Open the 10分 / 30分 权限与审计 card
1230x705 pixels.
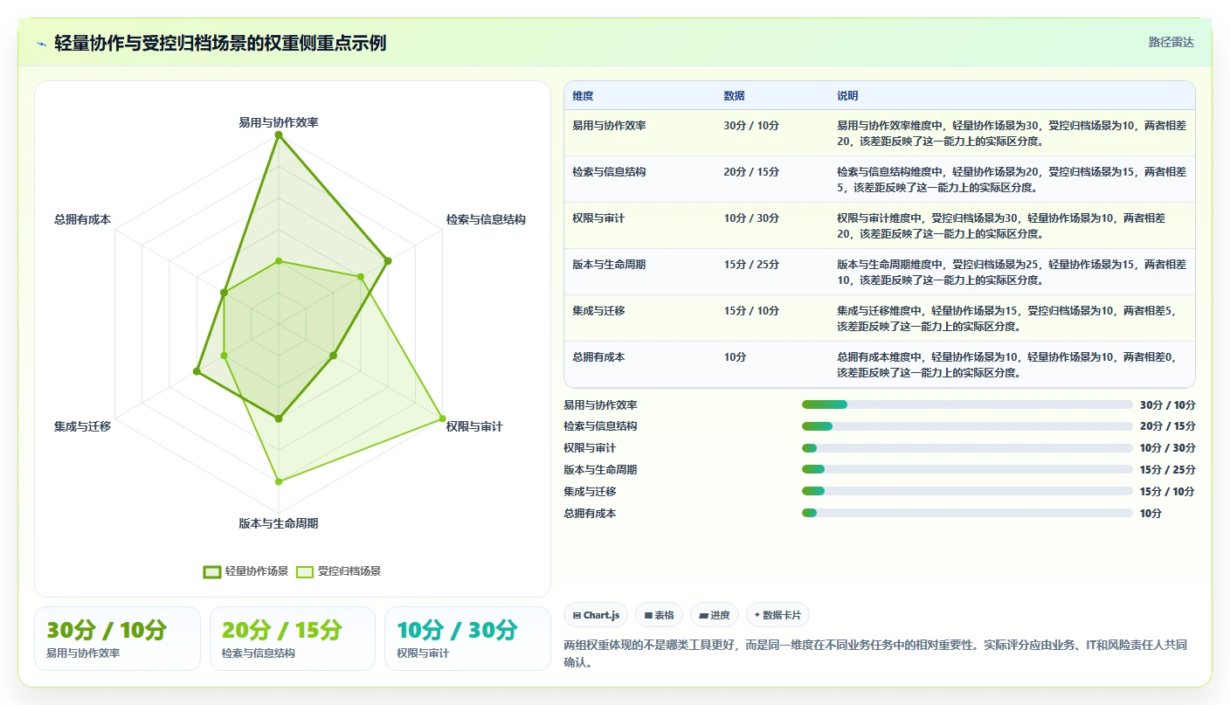pos(467,639)
